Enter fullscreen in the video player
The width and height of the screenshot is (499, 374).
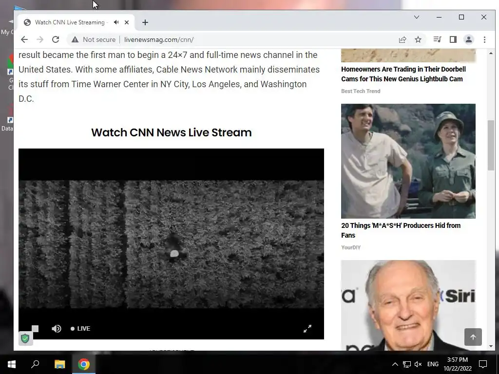coord(307,329)
